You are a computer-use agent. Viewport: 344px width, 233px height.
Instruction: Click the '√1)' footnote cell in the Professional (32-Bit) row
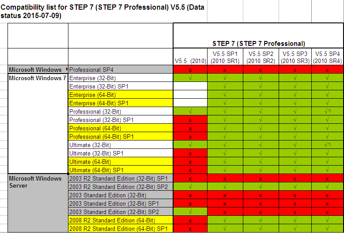pos(327,111)
